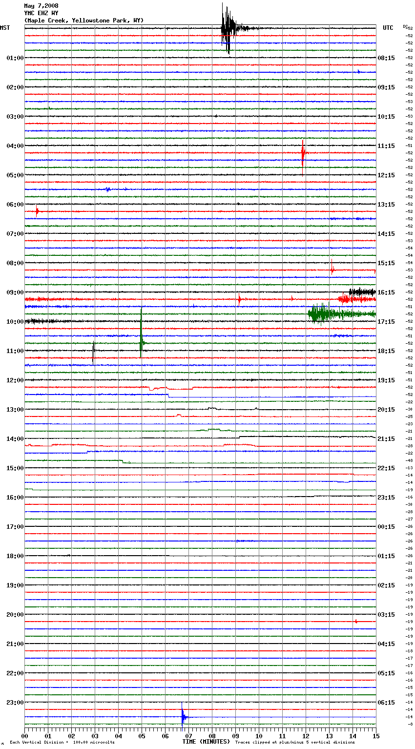Select the small red event after 06:00

[x=38, y=211]
